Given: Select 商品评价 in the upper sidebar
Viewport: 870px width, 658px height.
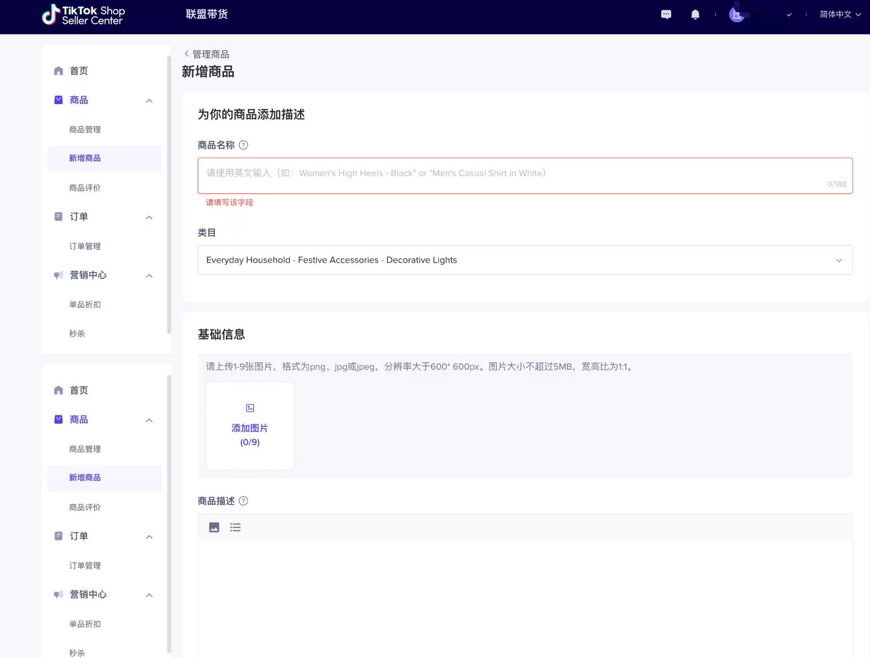Looking at the screenshot, I should pos(85,188).
